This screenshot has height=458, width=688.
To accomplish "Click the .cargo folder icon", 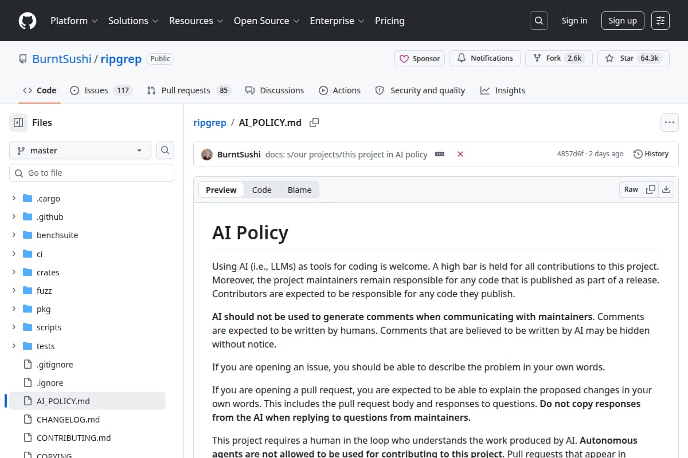I will 28,199.
